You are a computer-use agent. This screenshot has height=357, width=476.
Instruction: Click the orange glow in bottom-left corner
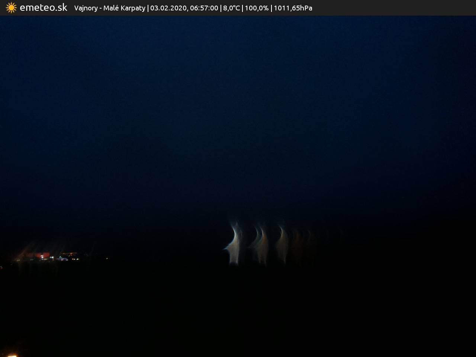pyautogui.click(x=11, y=355)
